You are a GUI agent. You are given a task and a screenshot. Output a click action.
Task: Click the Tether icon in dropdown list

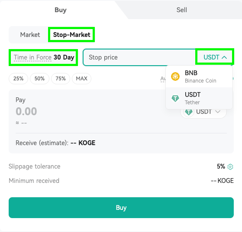pyautogui.click(x=175, y=98)
